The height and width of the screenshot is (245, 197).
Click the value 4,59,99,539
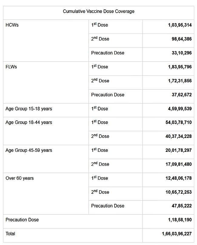180,109
